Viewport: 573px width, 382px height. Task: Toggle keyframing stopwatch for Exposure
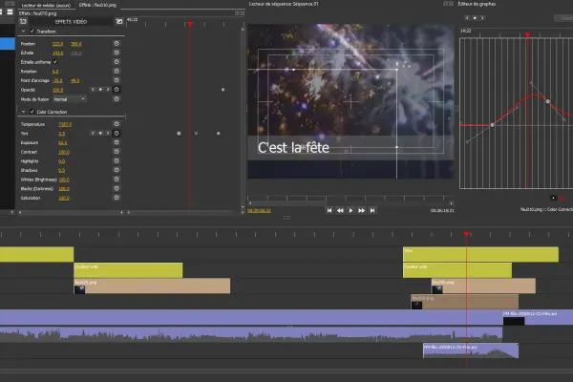click(117, 142)
